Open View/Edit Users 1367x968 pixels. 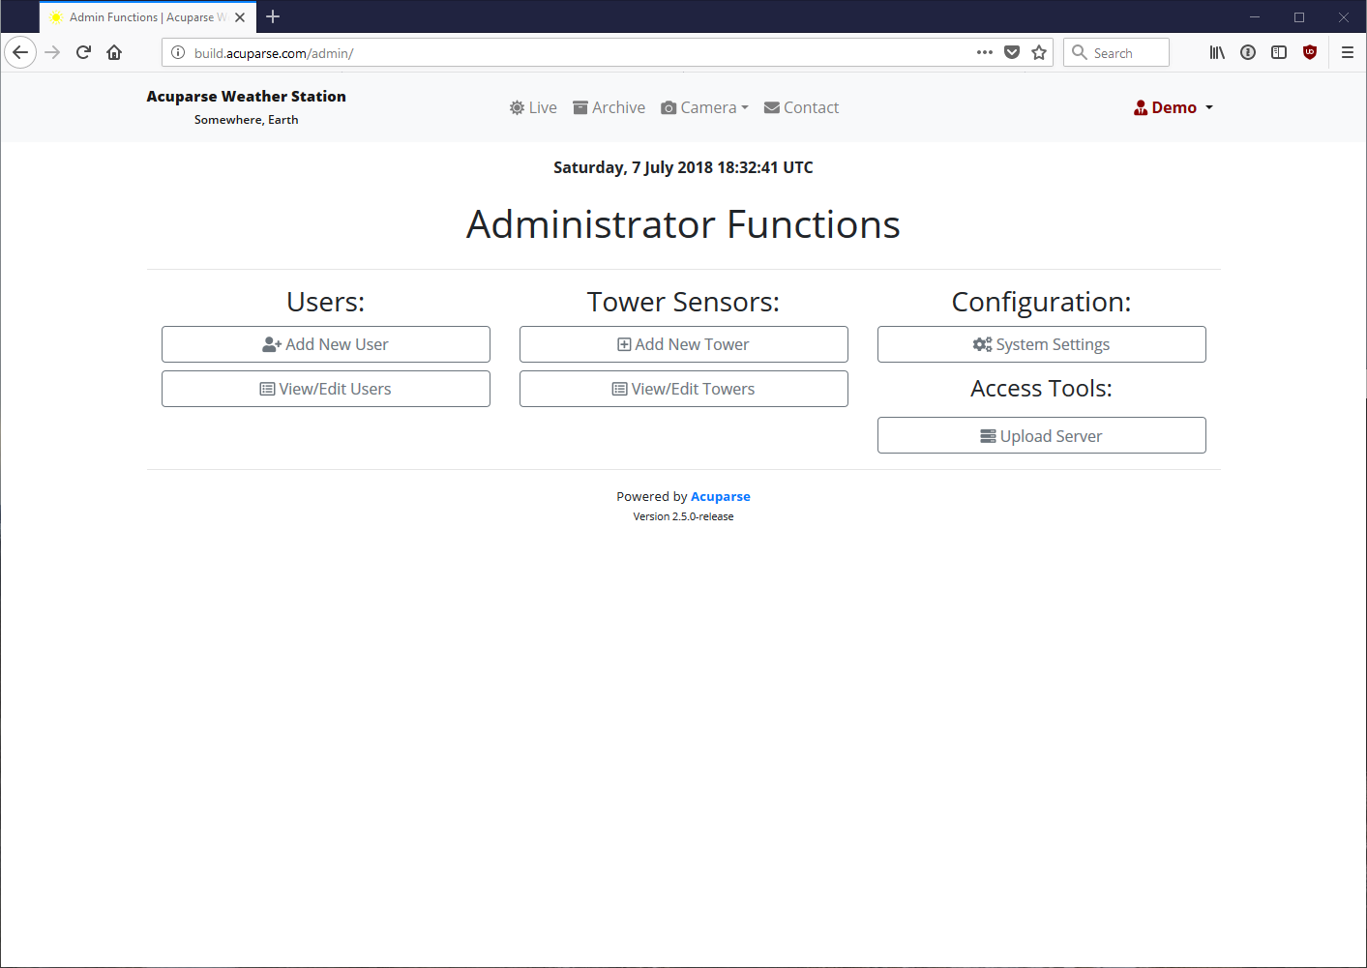click(326, 389)
